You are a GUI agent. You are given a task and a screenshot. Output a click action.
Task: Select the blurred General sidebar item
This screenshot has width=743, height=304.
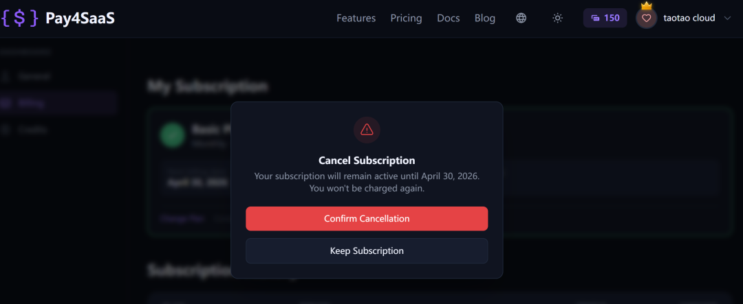(x=34, y=77)
